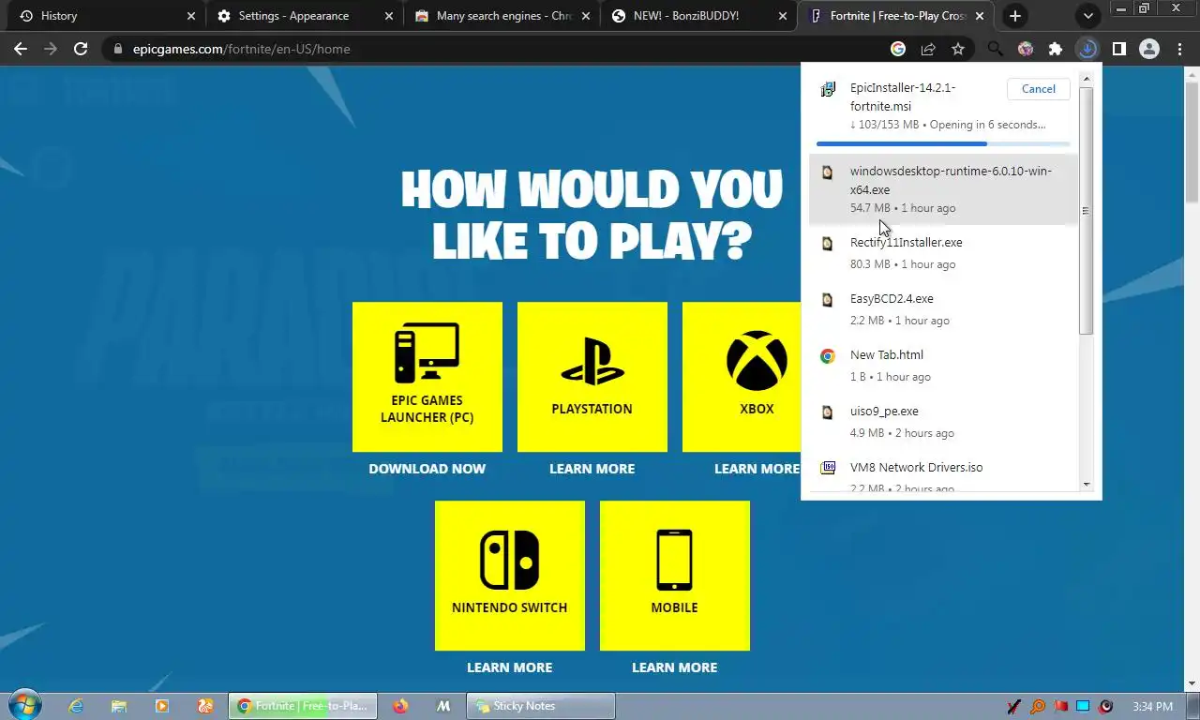Viewport: 1200px width, 720px height.
Task: Bookmark this page with the star
Action: pyautogui.click(x=958, y=49)
